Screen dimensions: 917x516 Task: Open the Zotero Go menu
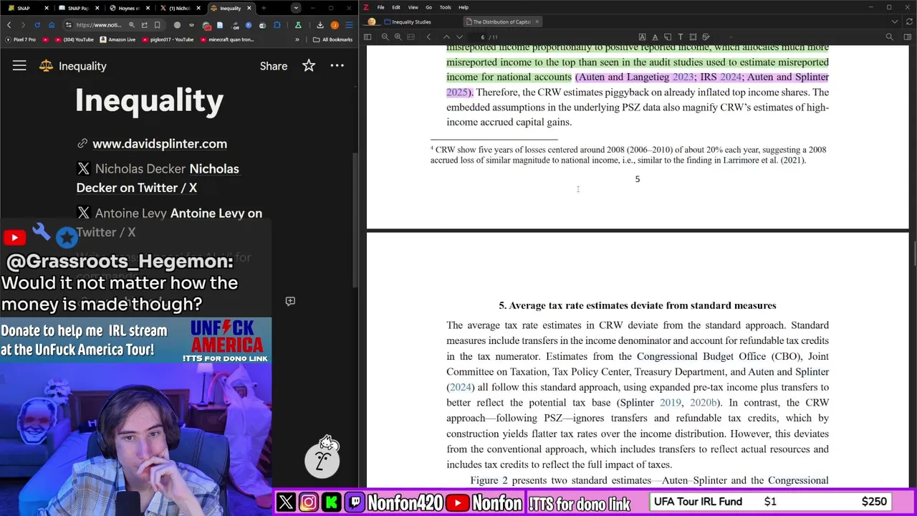tap(428, 7)
